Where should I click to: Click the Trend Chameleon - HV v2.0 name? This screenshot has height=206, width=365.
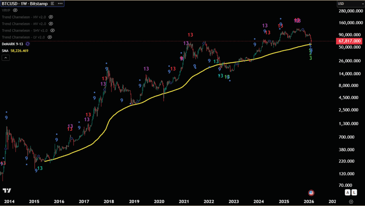24,17
